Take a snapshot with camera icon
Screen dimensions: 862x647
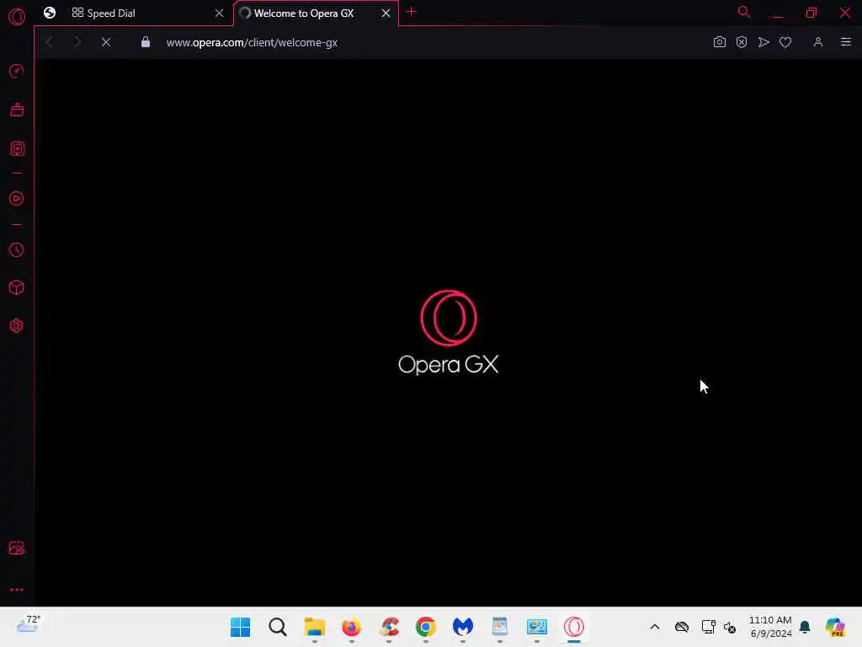(720, 42)
